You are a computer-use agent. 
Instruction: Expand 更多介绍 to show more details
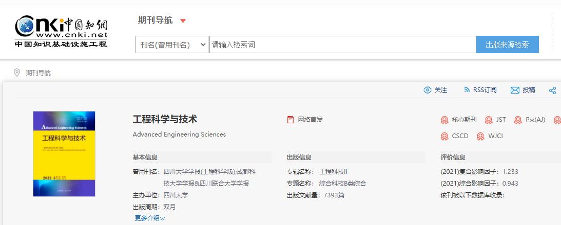(x=149, y=218)
